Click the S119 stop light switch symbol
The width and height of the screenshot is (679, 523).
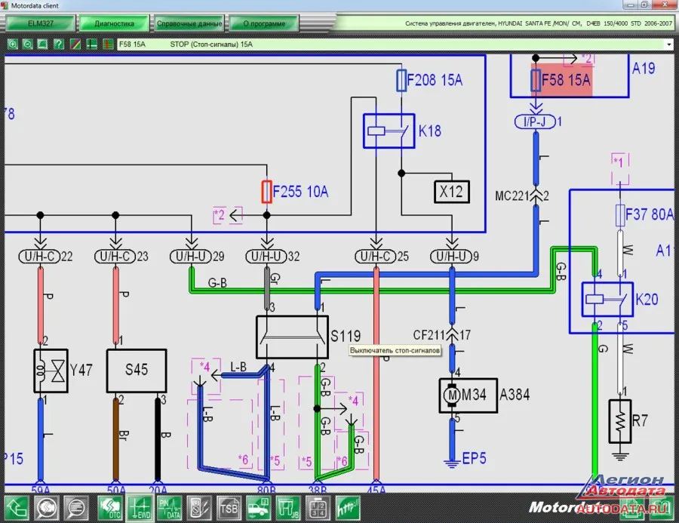(292, 337)
